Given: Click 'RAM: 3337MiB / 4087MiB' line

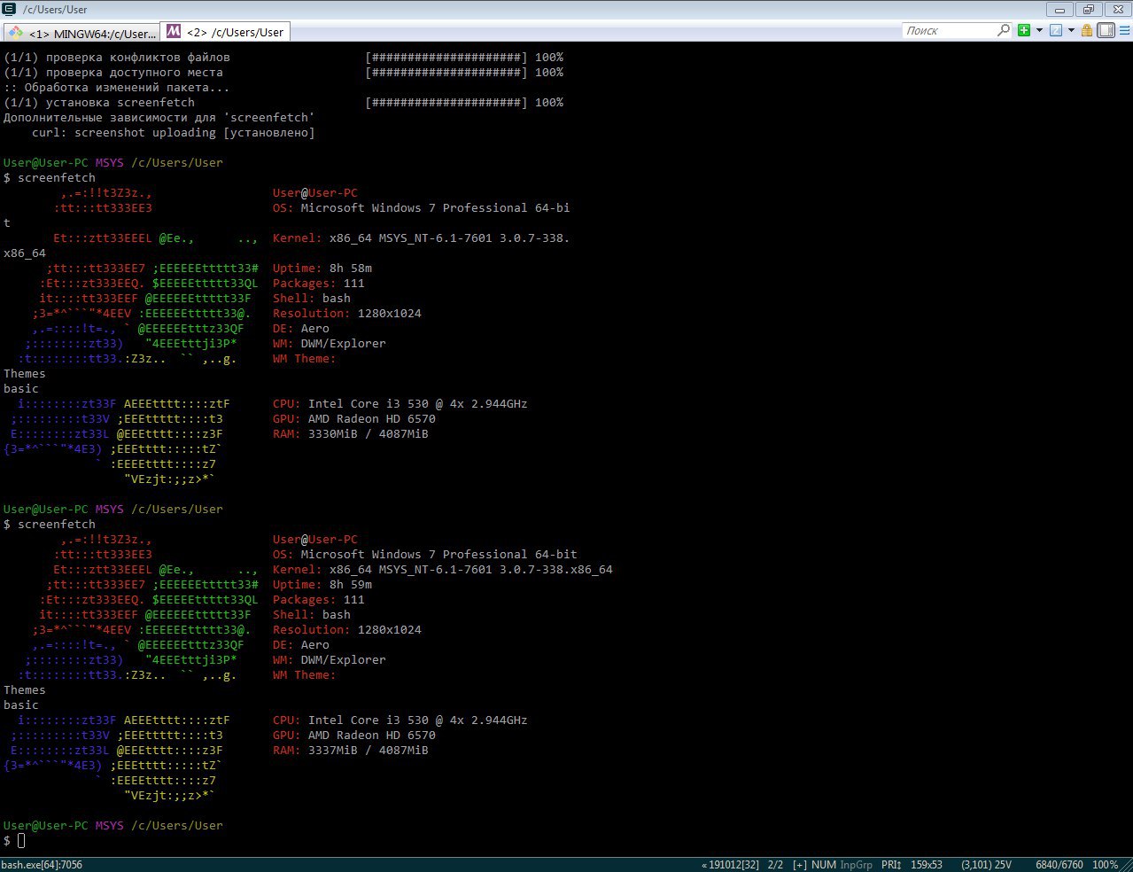Looking at the screenshot, I should click(x=351, y=750).
